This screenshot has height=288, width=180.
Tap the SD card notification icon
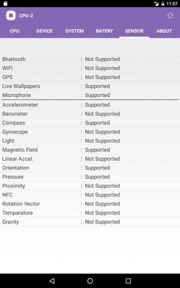(x=5, y=3)
